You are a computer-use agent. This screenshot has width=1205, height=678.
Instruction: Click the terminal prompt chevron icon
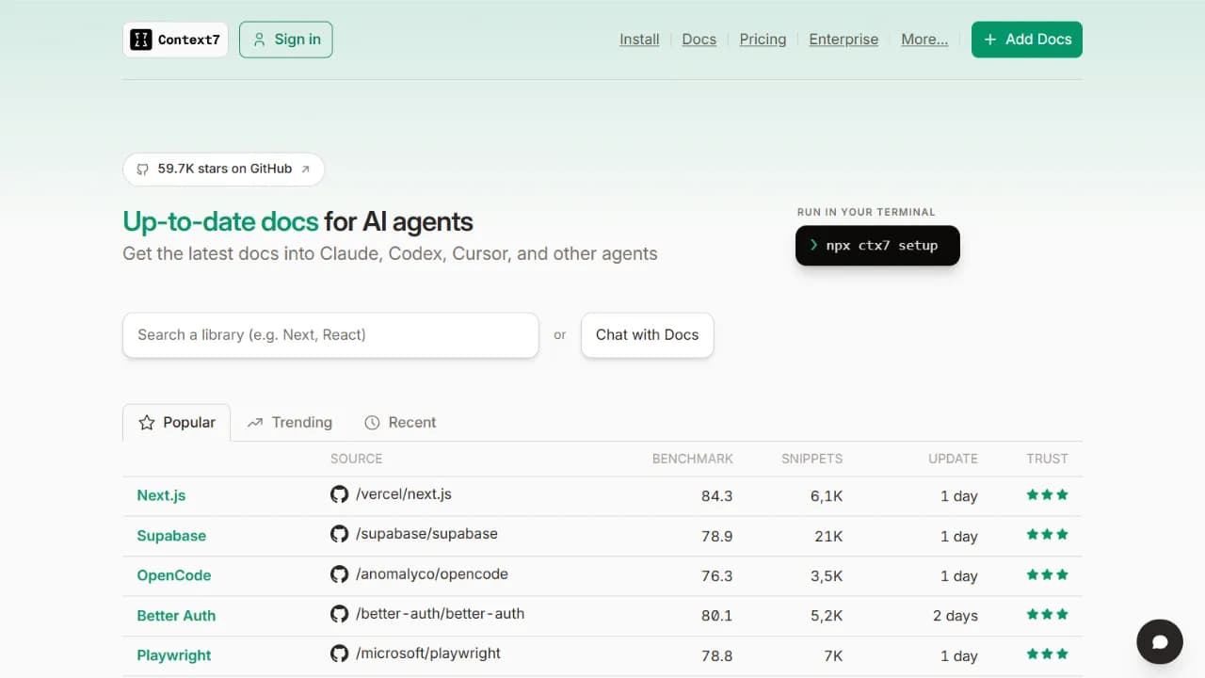tap(813, 245)
